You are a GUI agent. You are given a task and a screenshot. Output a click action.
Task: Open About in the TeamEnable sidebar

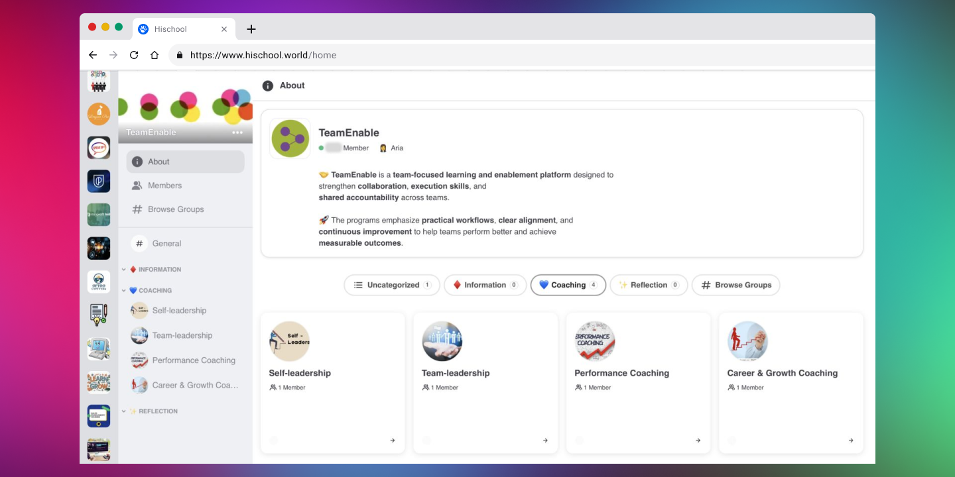pyautogui.click(x=185, y=162)
